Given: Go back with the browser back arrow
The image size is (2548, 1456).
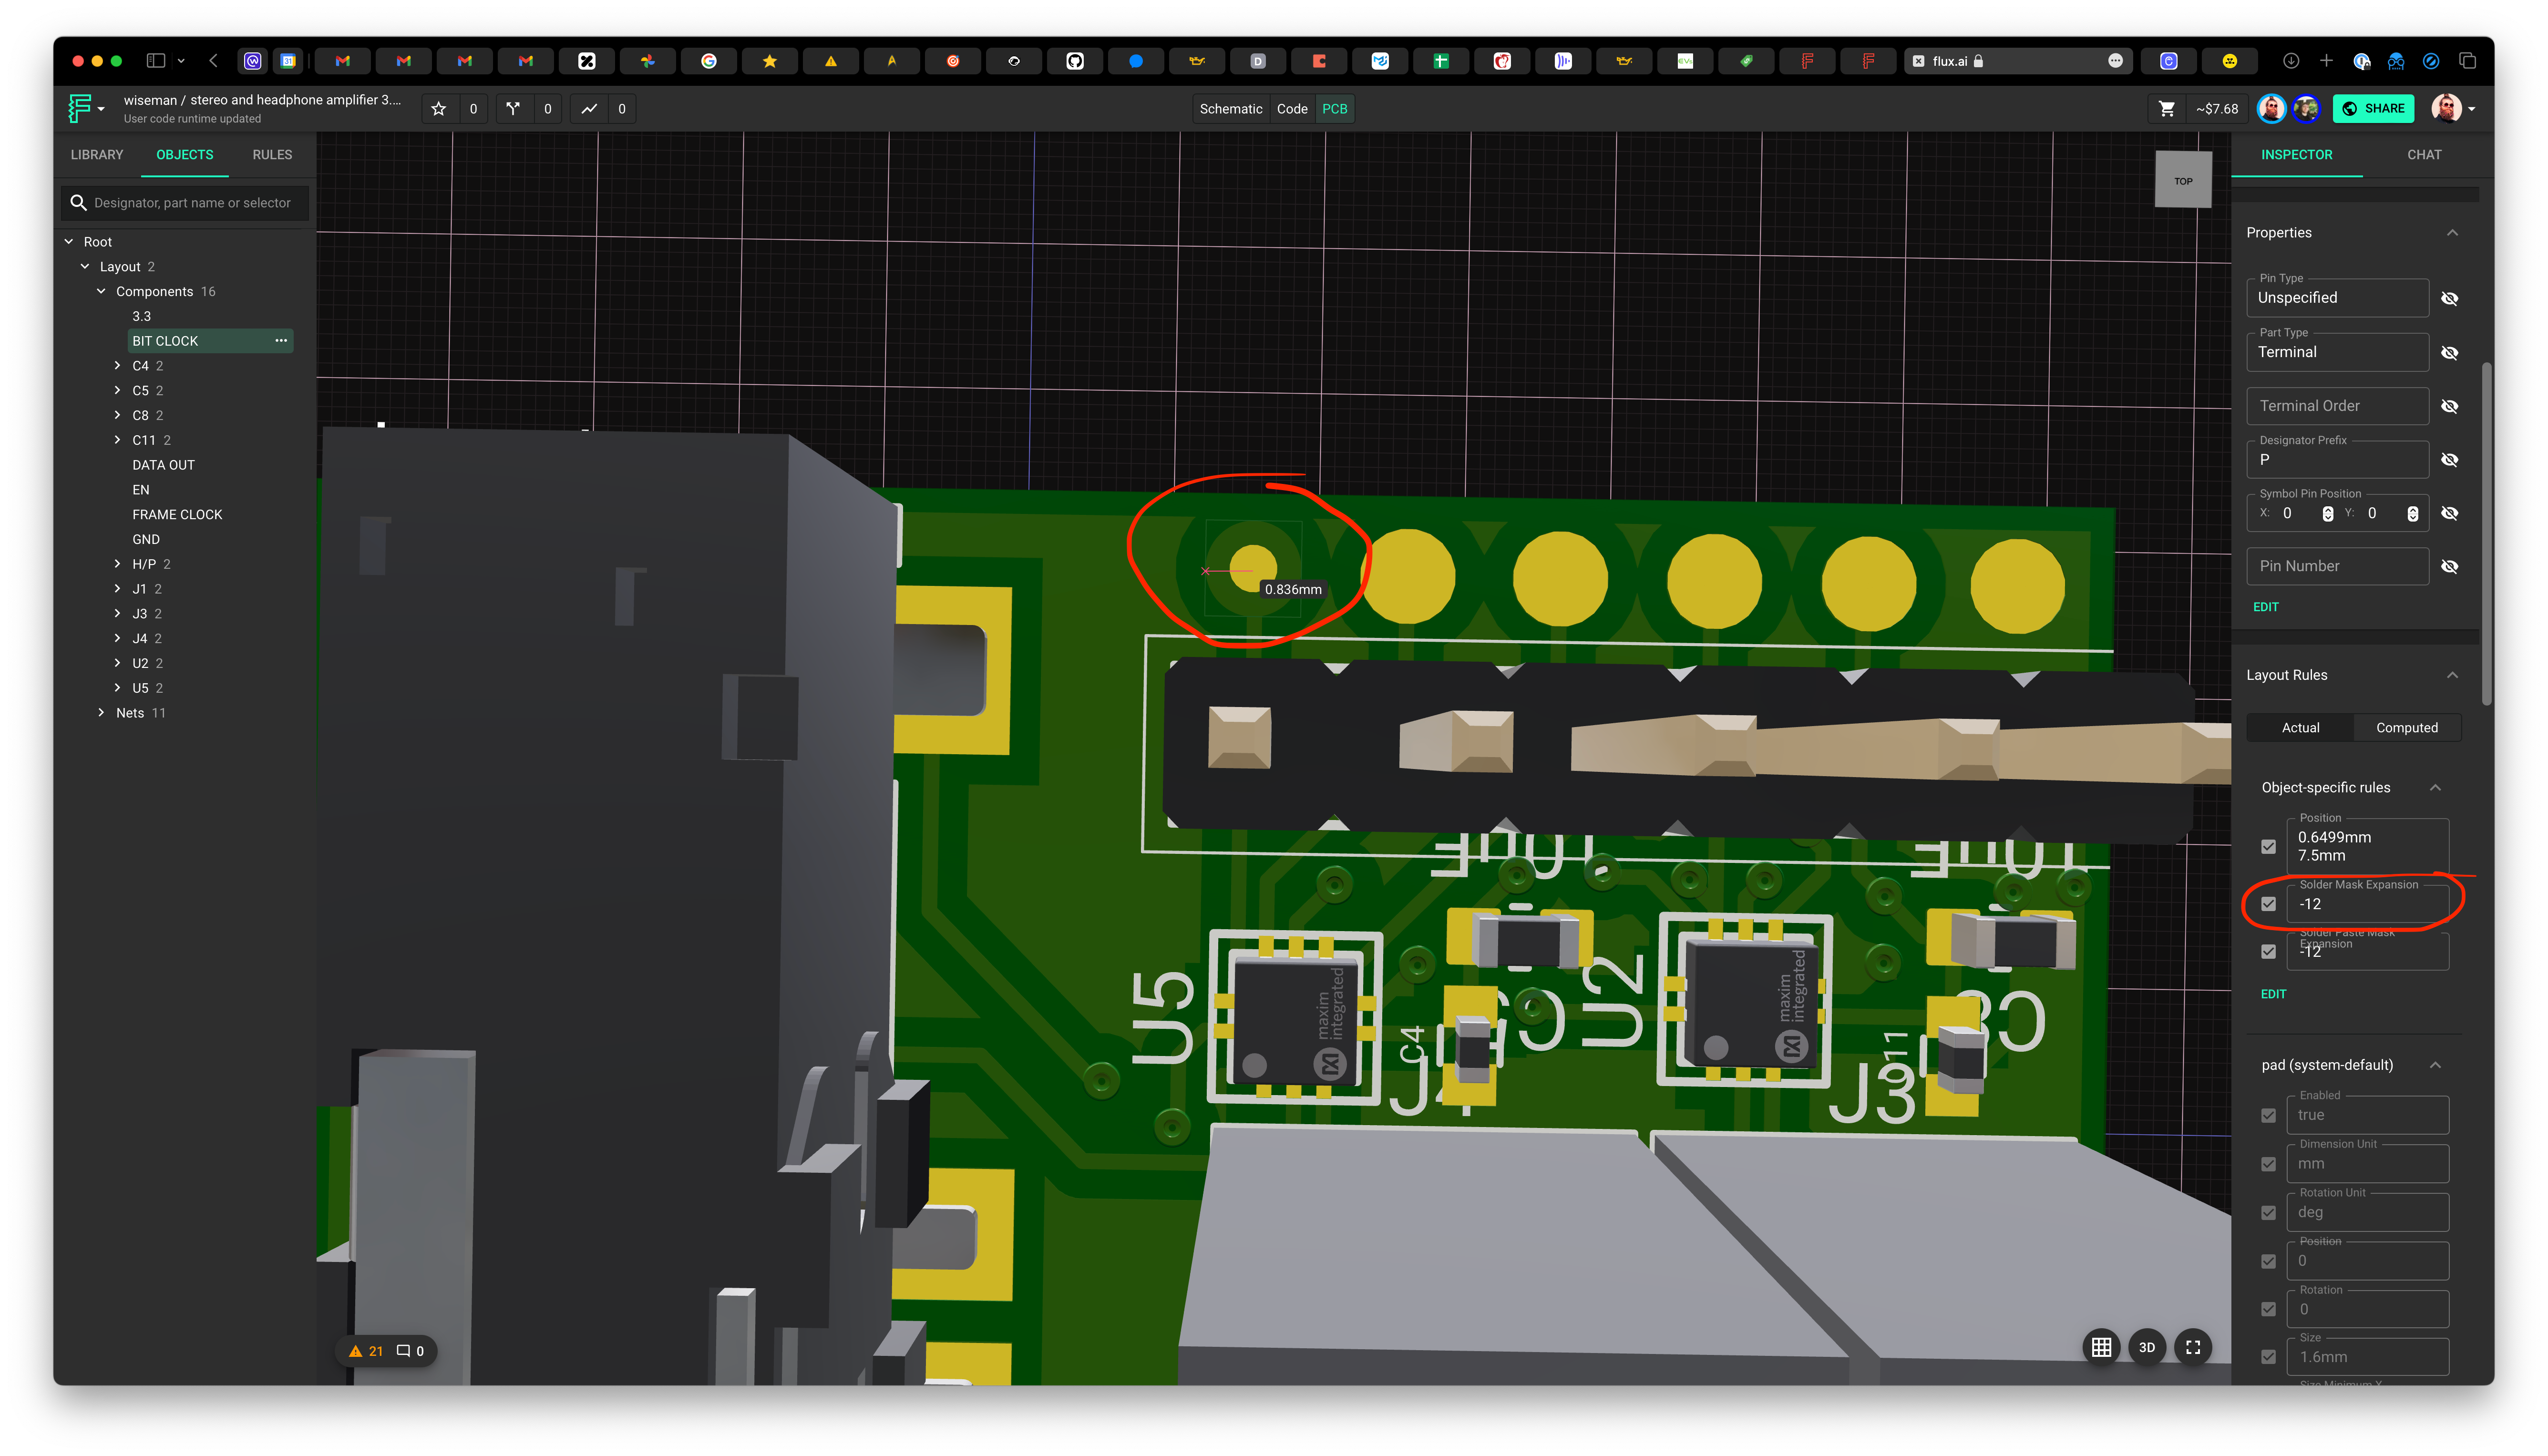Looking at the screenshot, I should coord(213,61).
